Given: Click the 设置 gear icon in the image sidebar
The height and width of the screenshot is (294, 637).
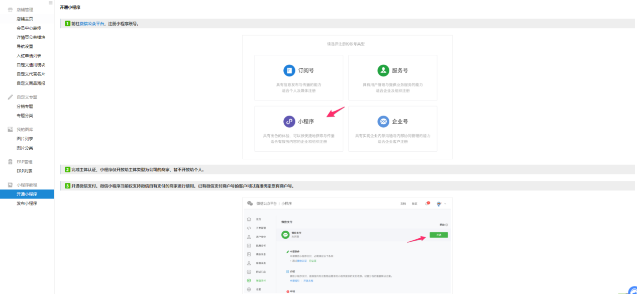Looking at the screenshot, I should coord(249,289).
